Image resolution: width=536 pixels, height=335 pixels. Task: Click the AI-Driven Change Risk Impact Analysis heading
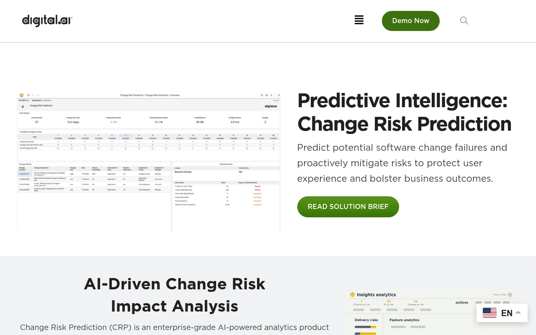click(175, 295)
